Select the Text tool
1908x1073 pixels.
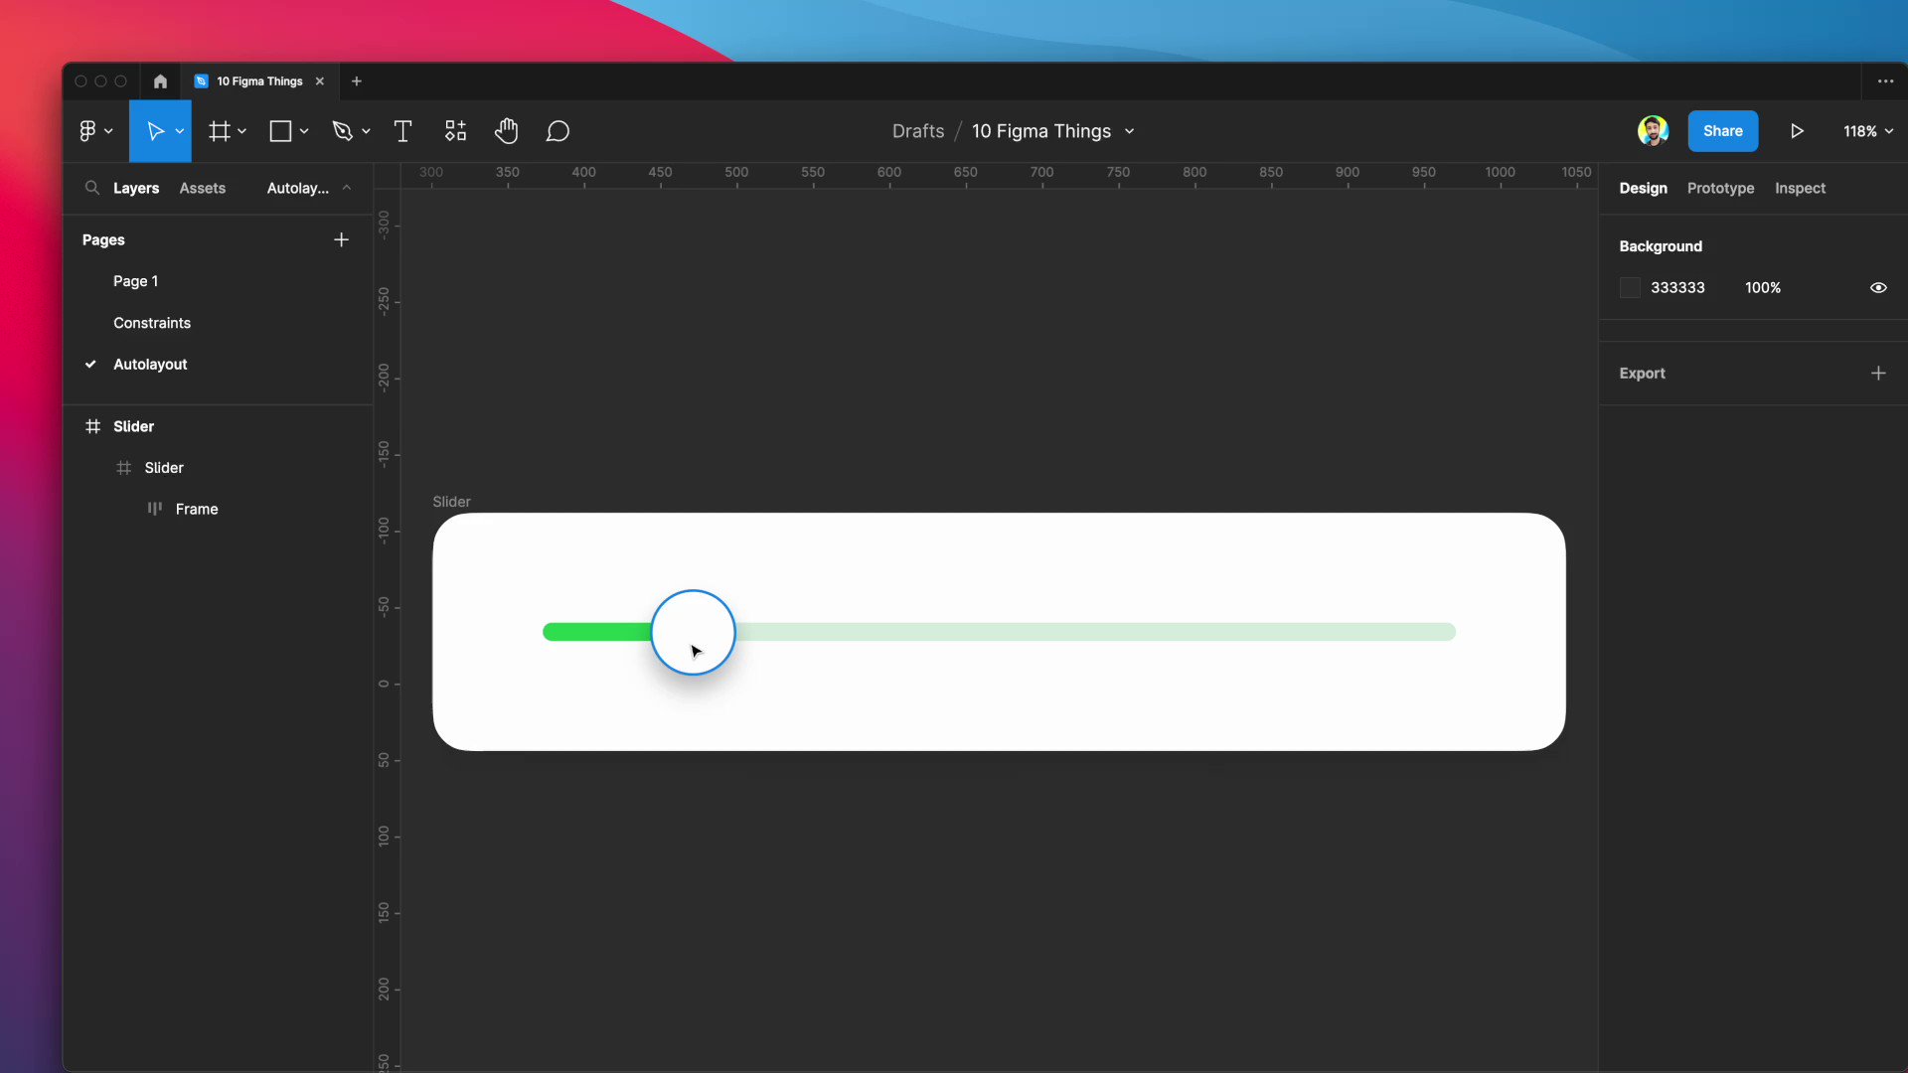tap(402, 131)
